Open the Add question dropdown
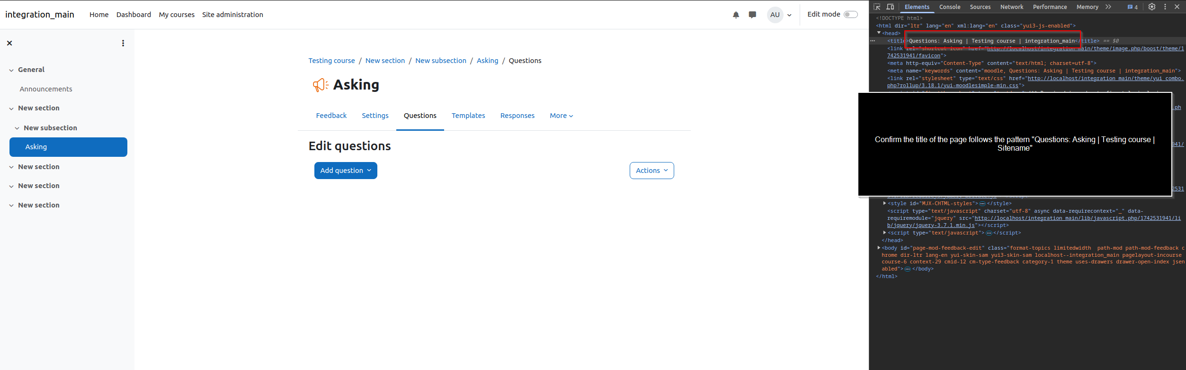Viewport: 1186px width, 370px height. tap(346, 171)
